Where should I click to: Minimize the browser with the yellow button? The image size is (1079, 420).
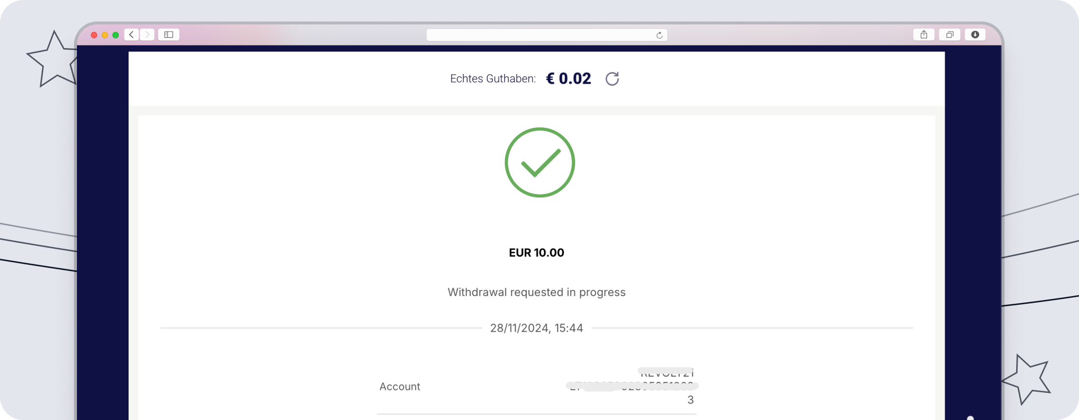pyautogui.click(x=105, y=35)
